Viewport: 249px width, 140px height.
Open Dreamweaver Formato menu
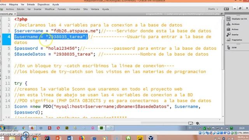point(62,9)
